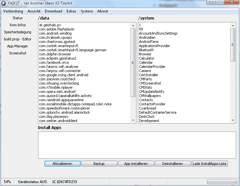Select com.wetter.androidclient entry

(x=58, y=121)
